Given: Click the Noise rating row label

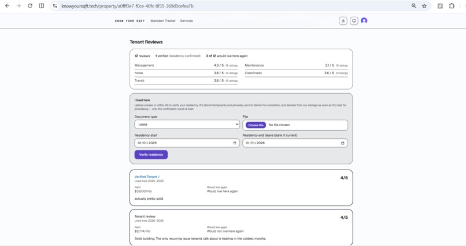Looking at the screenshot, I should 139,73.
